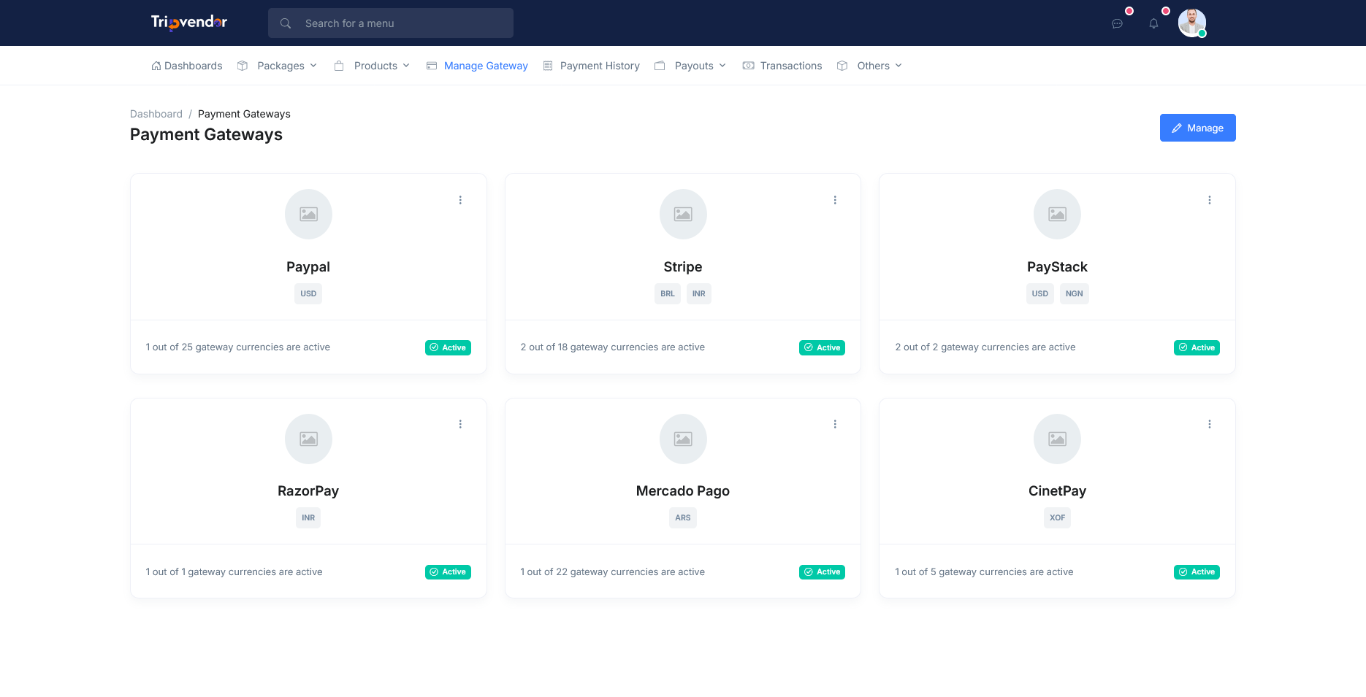
Task: Click the Mercado Pago gateway name
Action: tap(683, 491)
